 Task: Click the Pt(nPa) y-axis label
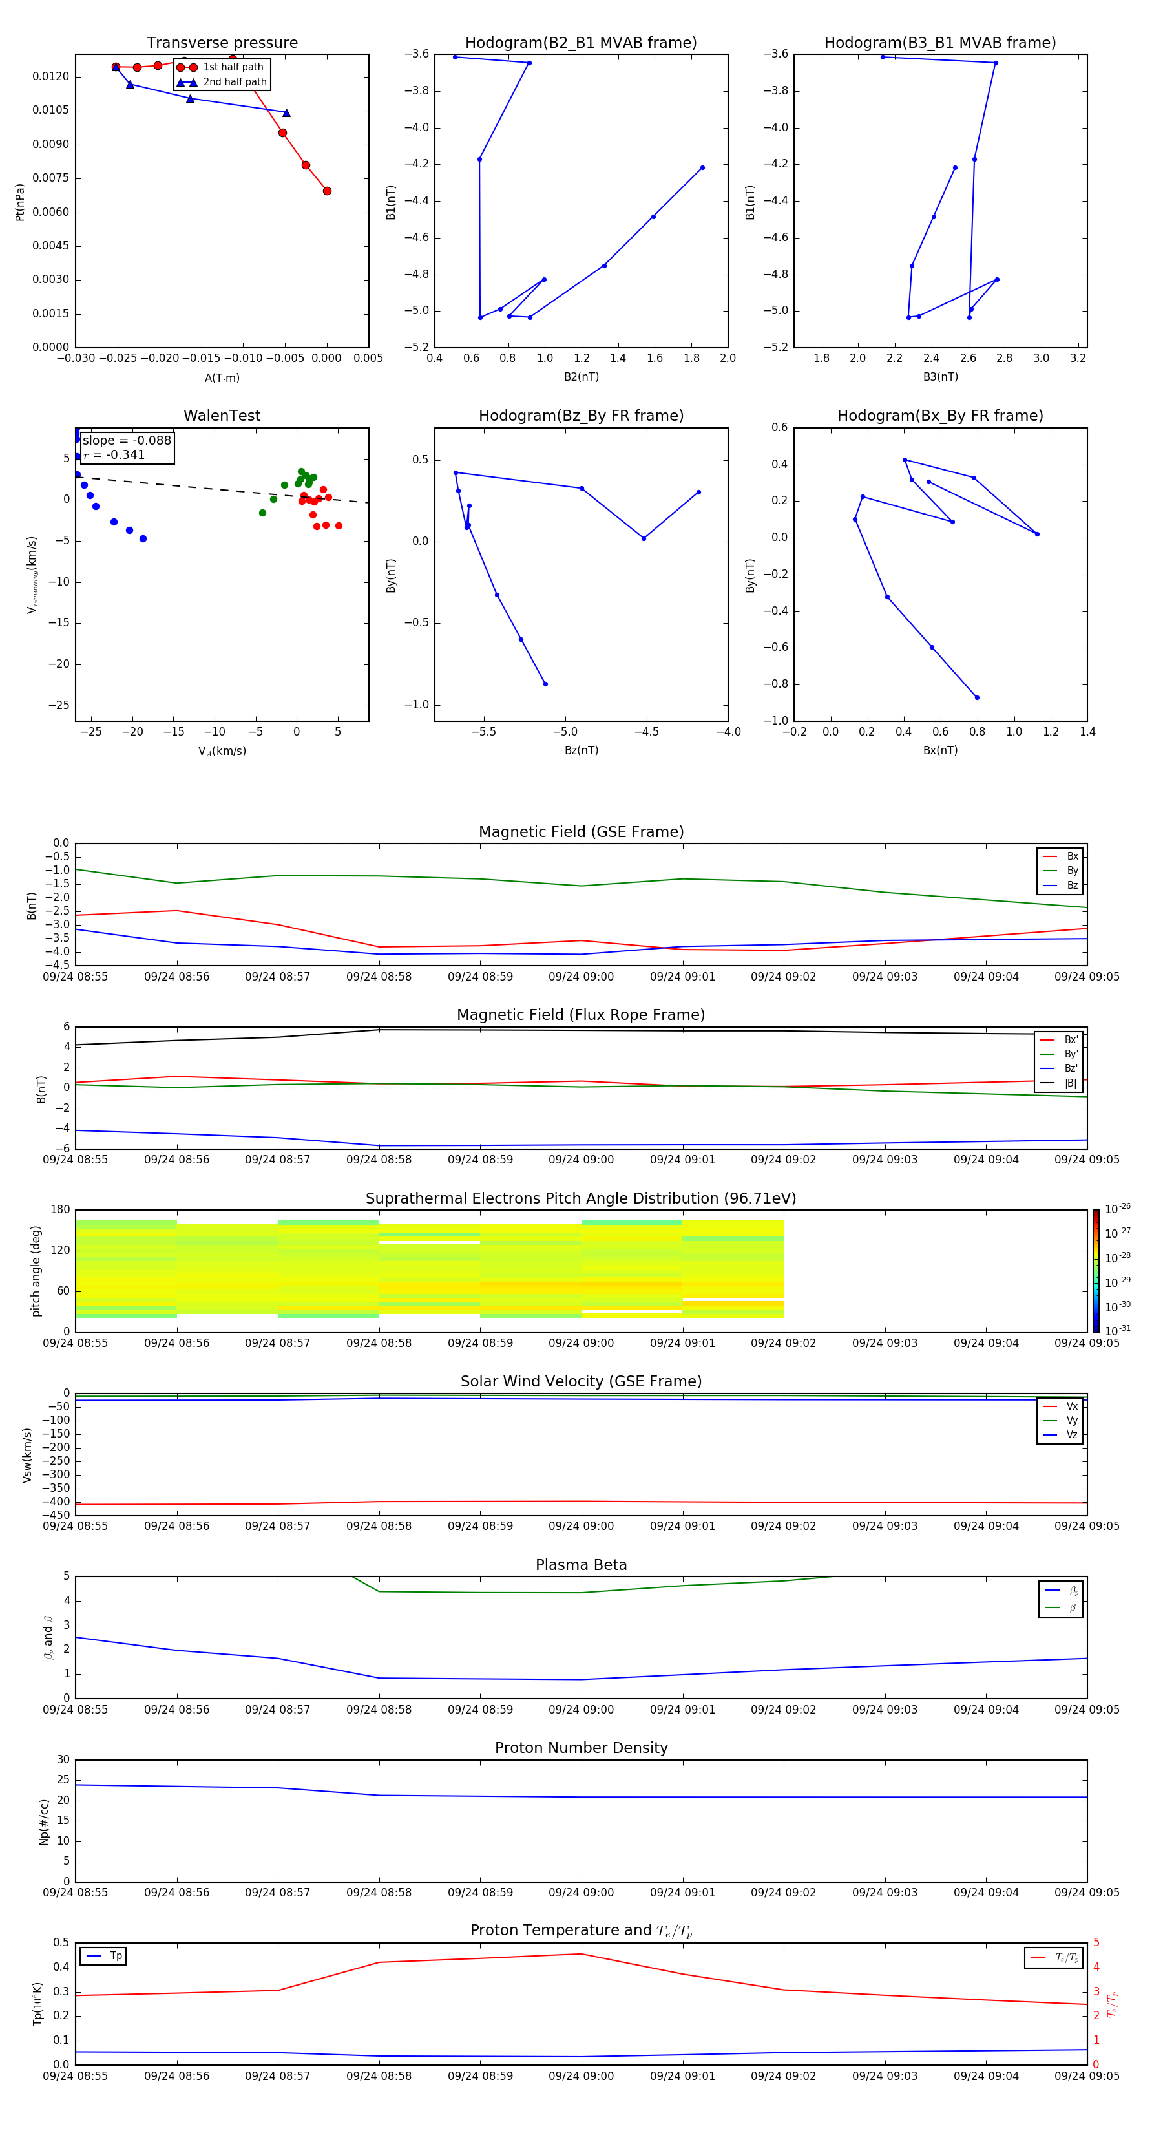tap(20, 201)
